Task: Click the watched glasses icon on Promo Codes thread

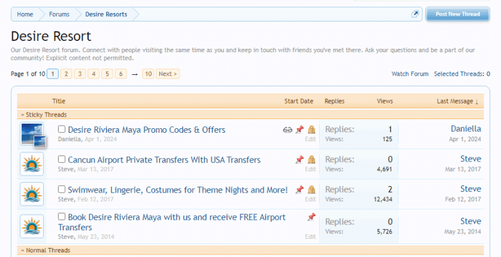Action: 288,129
